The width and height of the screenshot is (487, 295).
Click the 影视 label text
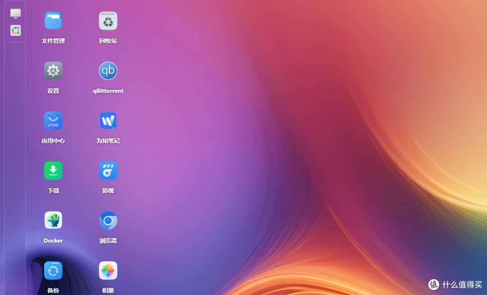pos(108,191)
